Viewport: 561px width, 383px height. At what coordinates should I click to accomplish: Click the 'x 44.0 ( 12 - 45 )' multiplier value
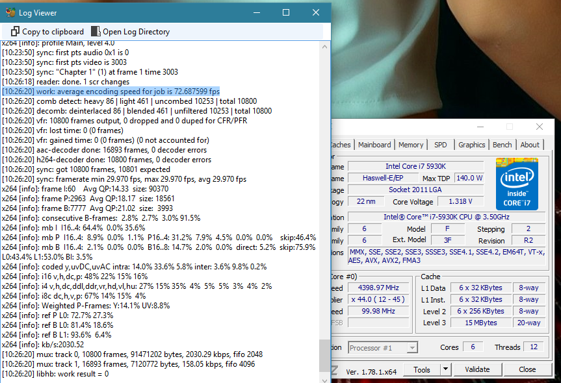pyautogui.click(x=378, y=299)
